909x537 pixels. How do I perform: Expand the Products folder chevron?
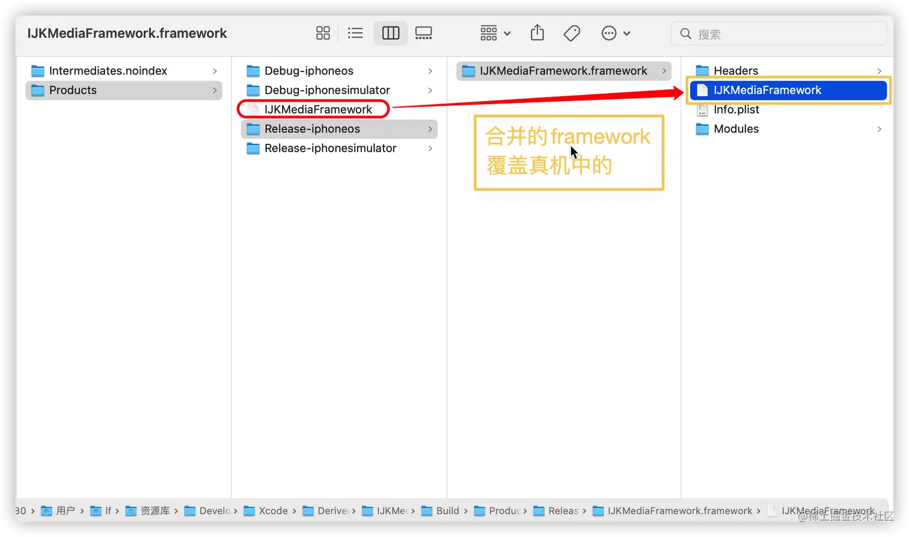click(215, 90)
